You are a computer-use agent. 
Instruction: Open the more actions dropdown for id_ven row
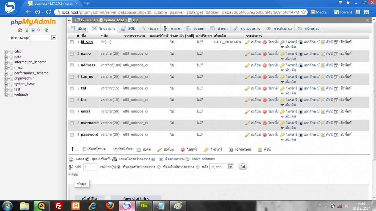pyautogui.click(x=288, y=47)
